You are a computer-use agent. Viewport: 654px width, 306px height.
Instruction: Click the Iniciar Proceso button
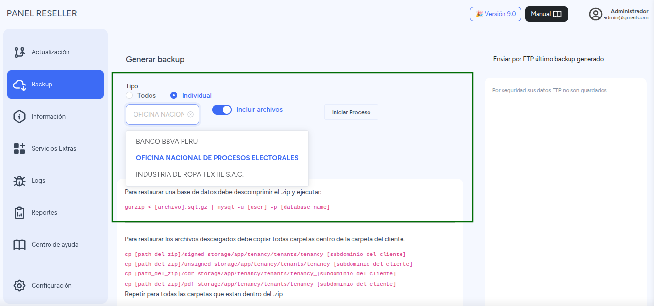point(351,112)
